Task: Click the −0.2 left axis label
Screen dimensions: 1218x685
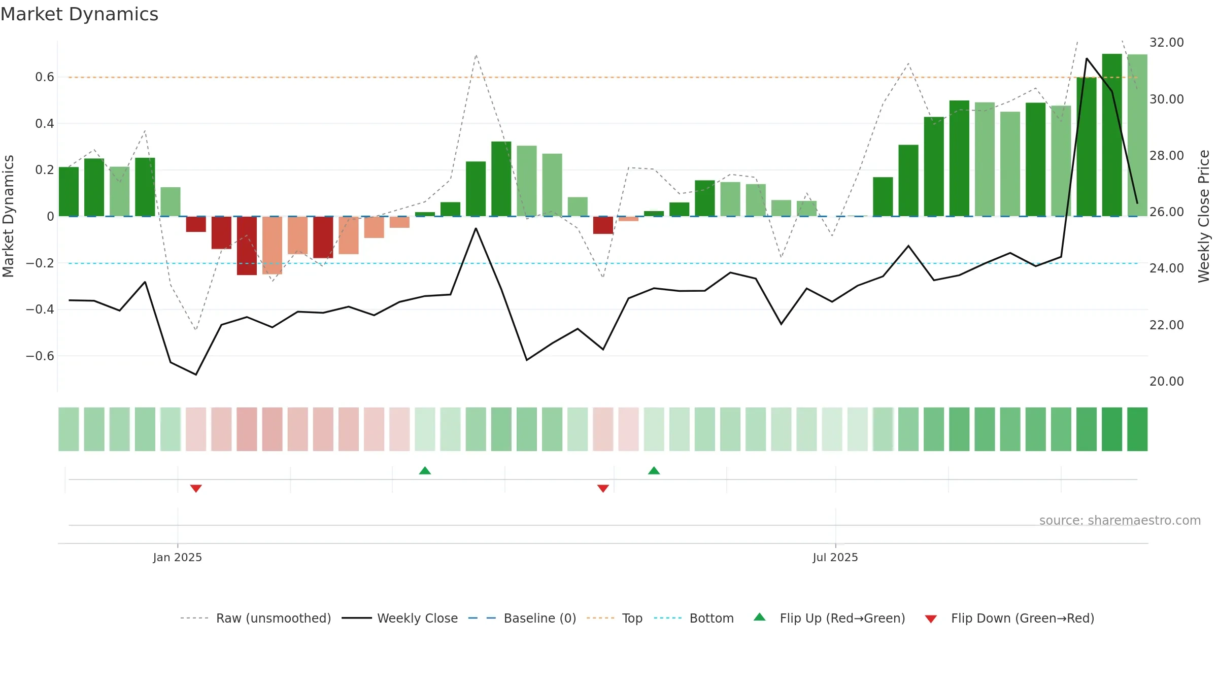Action: [x=40, y=263]
